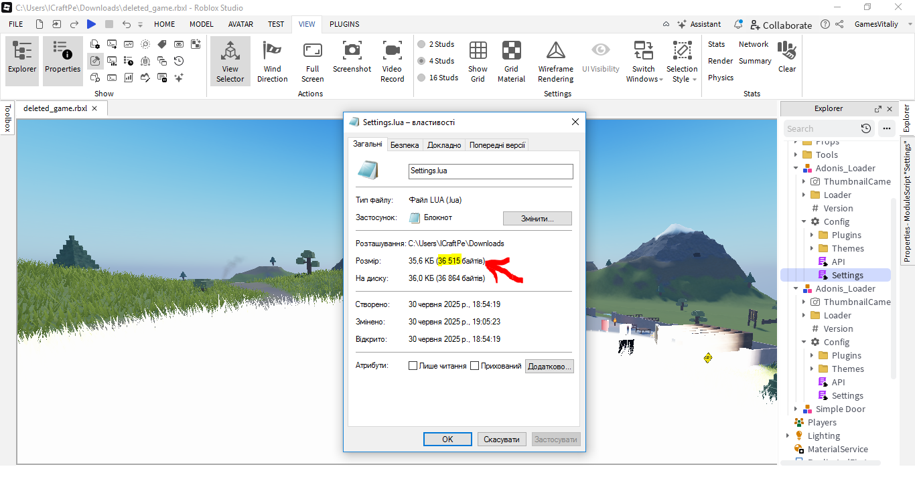This screenshot has height=487, width=915.
Task: Click the search history icon in Explorer
Action: 866,128
